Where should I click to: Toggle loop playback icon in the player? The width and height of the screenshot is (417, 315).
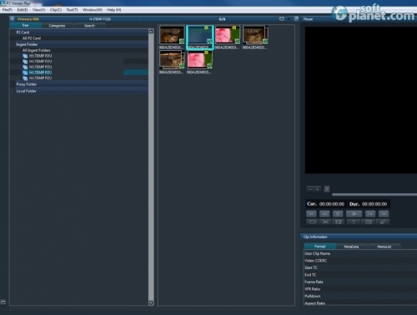pyautogui.click(x=312, y=222)
